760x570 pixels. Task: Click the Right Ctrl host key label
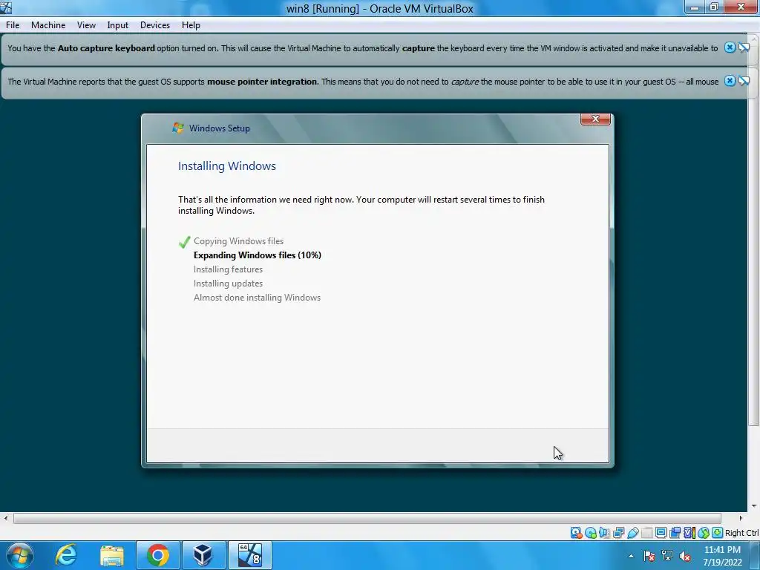click(x=742, y=533)
